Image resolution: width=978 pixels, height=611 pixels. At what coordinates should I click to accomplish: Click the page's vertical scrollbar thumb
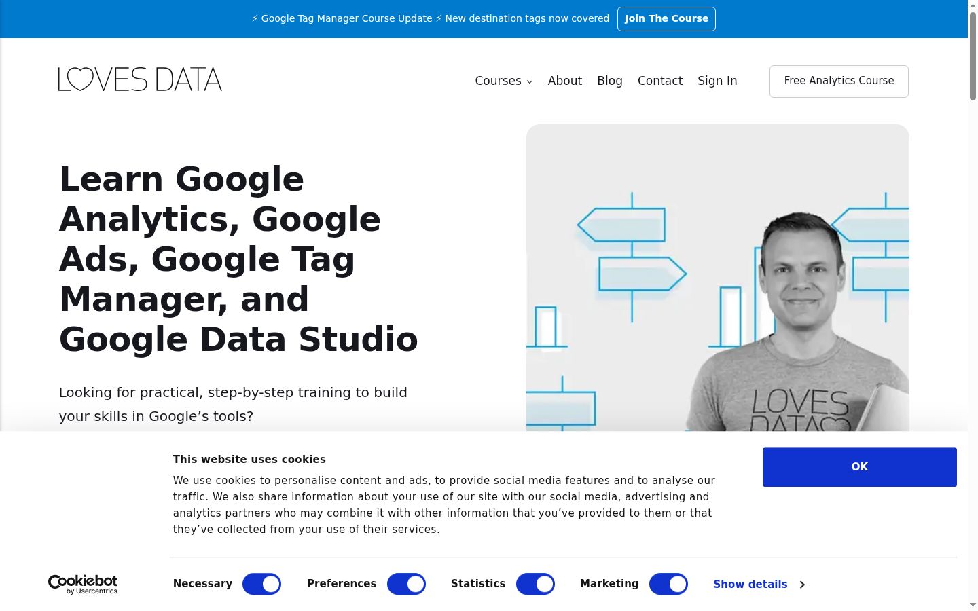[973, 57]
